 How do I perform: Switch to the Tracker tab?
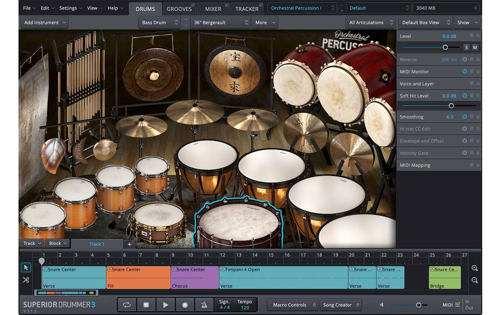pyautogui.click(x=247, y=9)
